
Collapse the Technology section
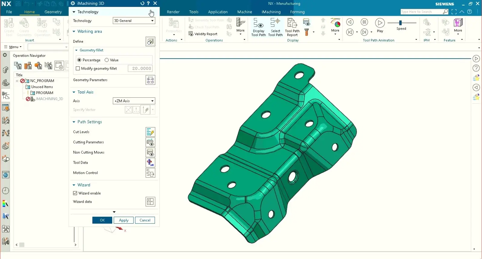(74, 12)
